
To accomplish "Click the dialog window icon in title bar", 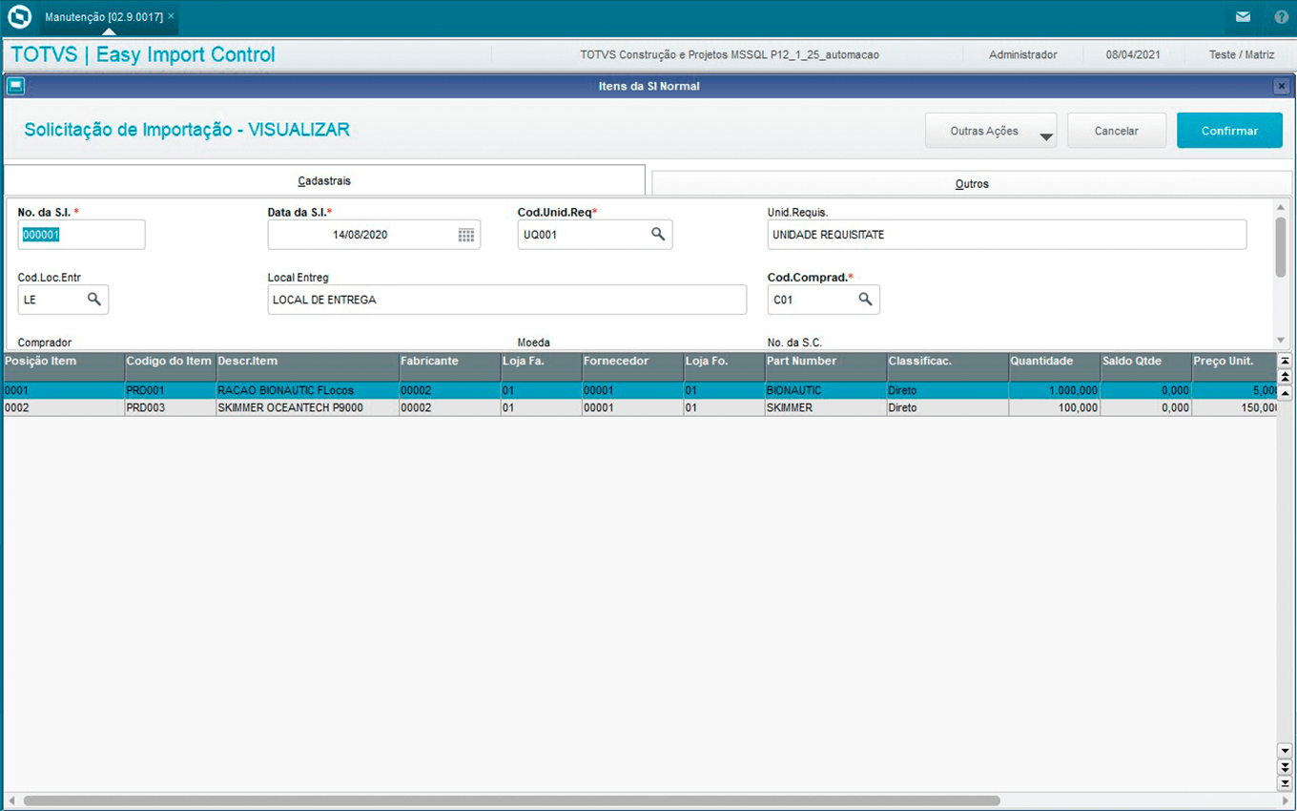I will pyautogui.click(x=14, y=86).
